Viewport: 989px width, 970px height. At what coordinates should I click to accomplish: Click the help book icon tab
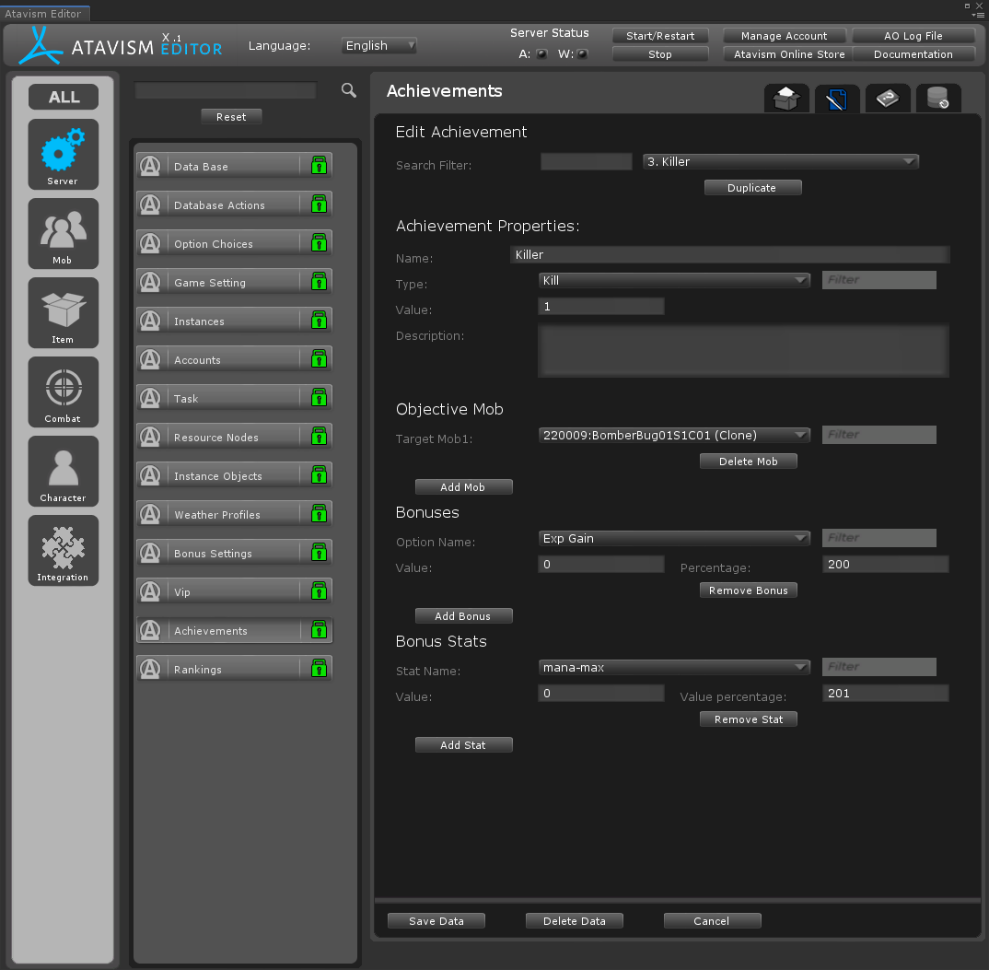click(888, 99)
